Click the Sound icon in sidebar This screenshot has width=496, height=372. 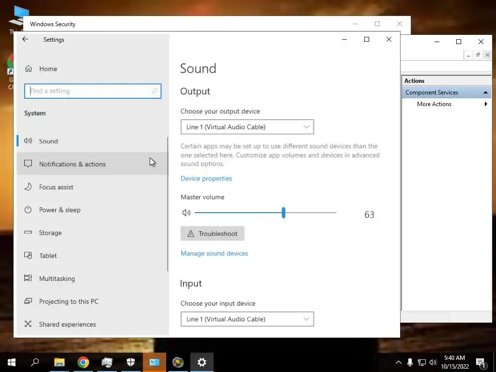28,141
